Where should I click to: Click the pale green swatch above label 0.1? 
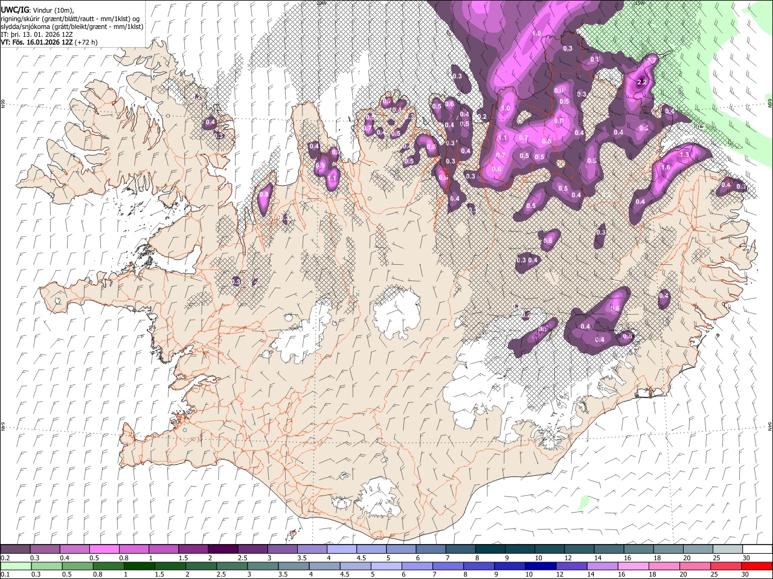(16, 566)
